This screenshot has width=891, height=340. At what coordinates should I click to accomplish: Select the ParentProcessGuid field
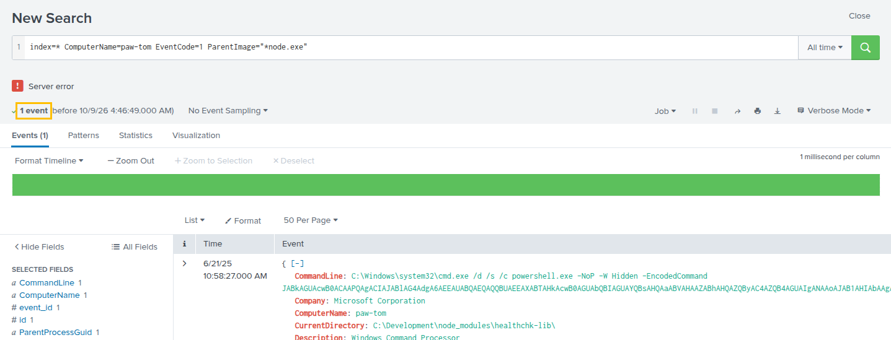tap(56, 332)
